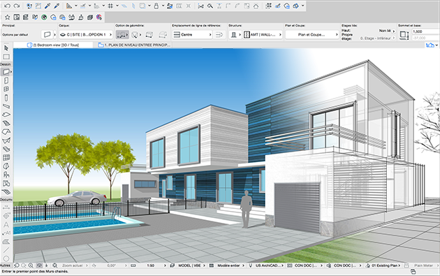Select the Wall tool in toolbox

(6, 72)
